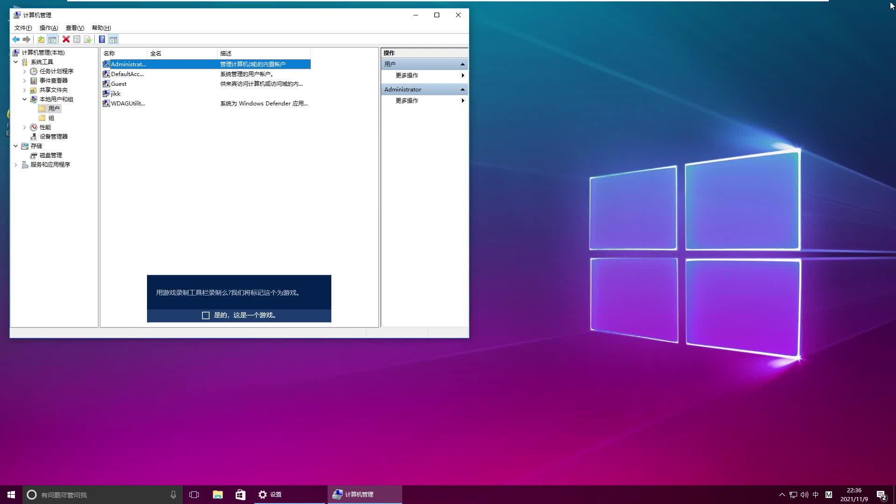Open the 查看(V) menu
The width and height of the screenshot is (896, 504).
click(74, 28)
